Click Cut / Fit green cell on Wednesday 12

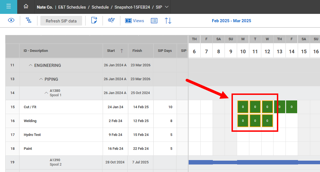coord(267,107)
